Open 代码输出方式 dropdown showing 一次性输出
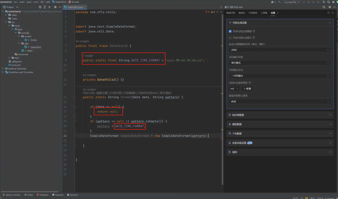 [280, 76]
